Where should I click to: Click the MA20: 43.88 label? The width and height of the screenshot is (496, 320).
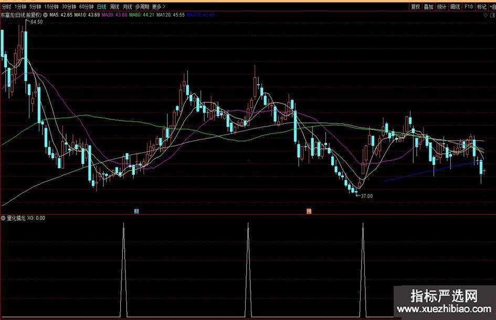[x=114, y=15]
